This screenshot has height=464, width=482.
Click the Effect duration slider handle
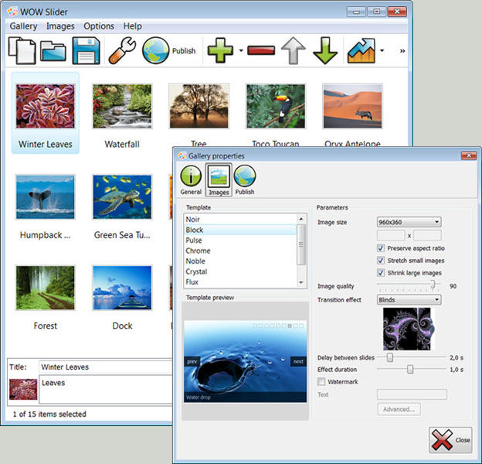click(410, 369)
